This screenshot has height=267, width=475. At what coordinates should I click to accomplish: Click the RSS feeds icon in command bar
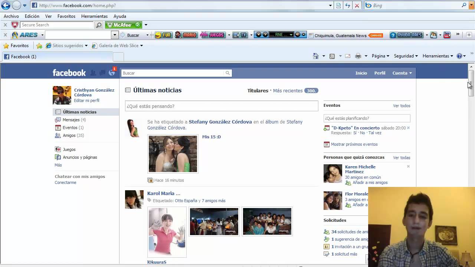[x=332, y=56]
